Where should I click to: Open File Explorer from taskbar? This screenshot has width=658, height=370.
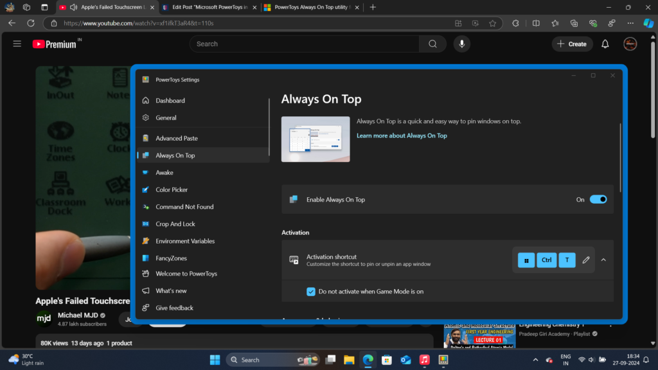[349, 360]
